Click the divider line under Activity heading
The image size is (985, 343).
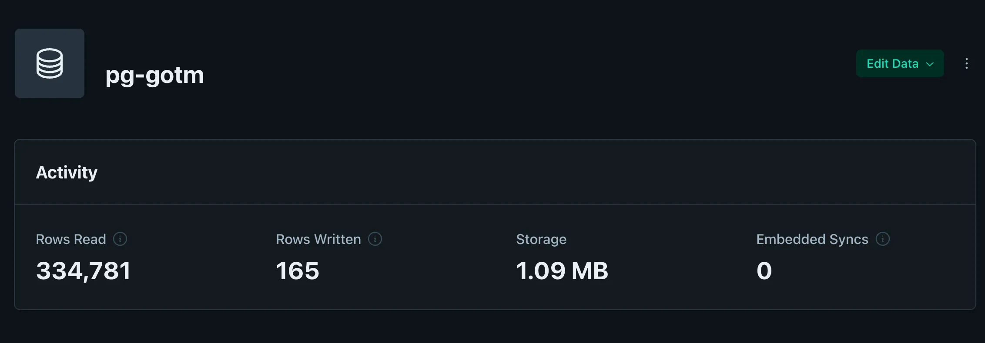coord(495,204)
